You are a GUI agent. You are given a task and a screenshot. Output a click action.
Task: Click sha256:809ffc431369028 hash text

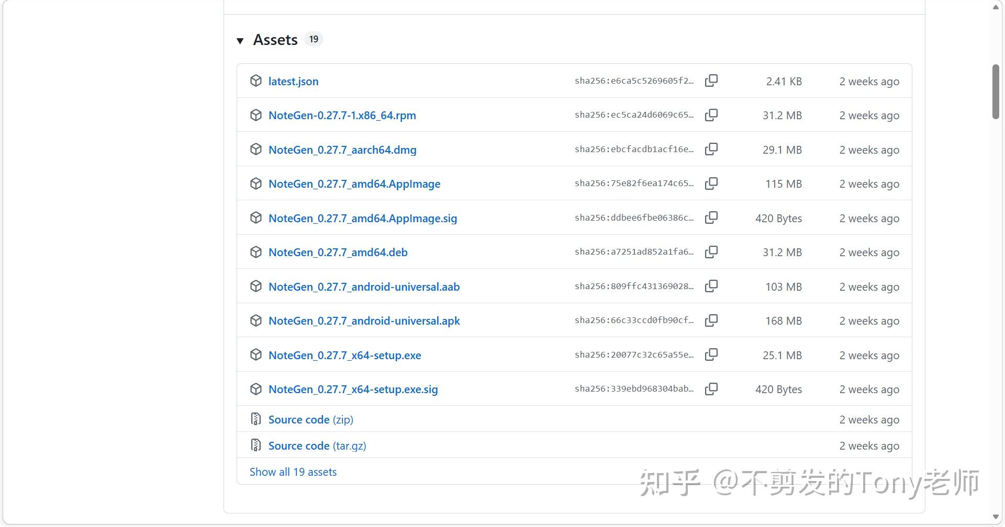634,286
